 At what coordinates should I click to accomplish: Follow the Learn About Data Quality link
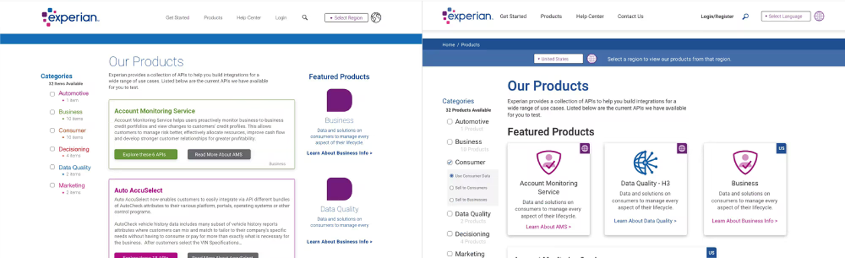tap(645, 220)
